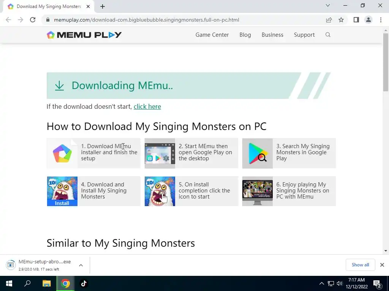The height and width of the screenshot is (291, 389).
Task: Click text "3. Search My Singing Monsters in Google Play"
Action: click(x=303, y=152)
